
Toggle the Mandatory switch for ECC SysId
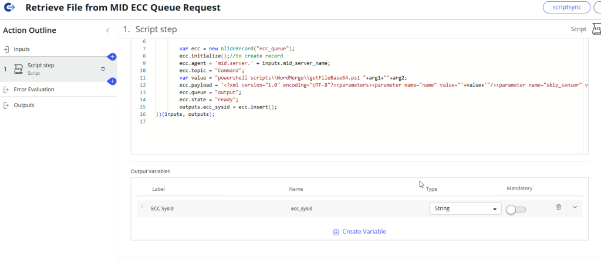pos(516,209)
